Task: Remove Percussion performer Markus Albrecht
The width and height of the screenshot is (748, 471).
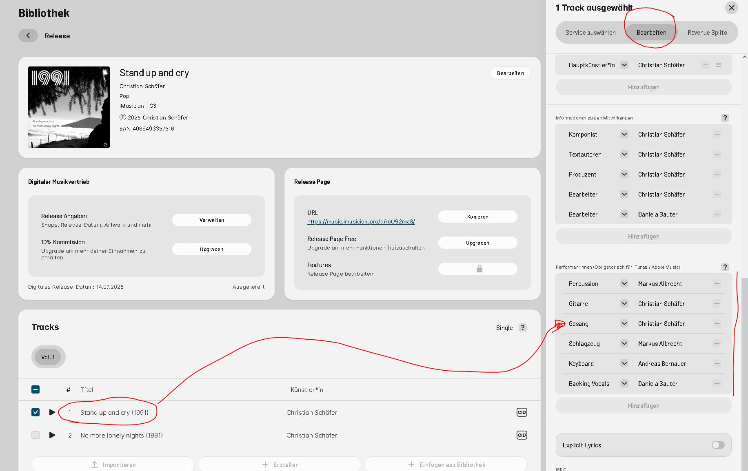Action: coord(717,283)
